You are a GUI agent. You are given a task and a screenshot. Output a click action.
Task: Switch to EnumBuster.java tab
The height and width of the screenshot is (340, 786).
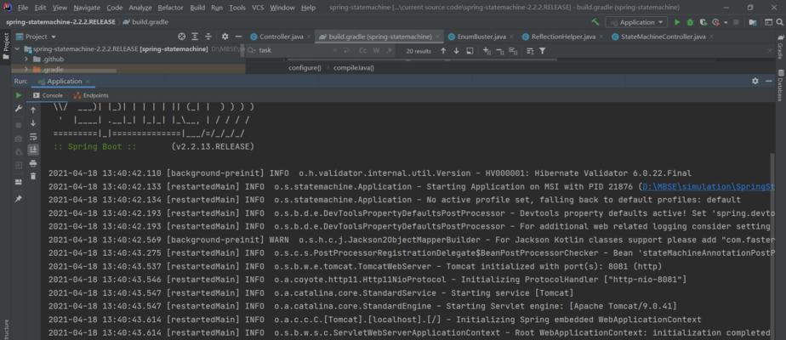click(481, 37)
